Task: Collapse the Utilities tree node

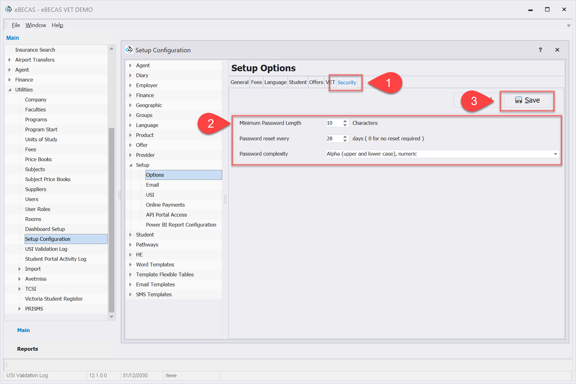Action: 10,90
